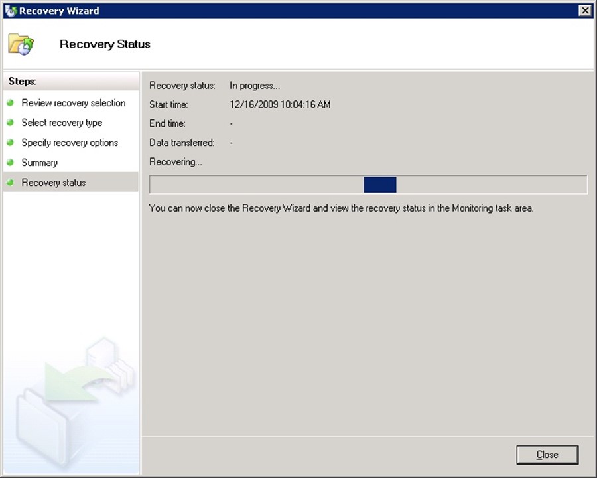Click green bullet beside Specify recovery options
Viewport: 597px width, 478px height.
pos(11,143)
